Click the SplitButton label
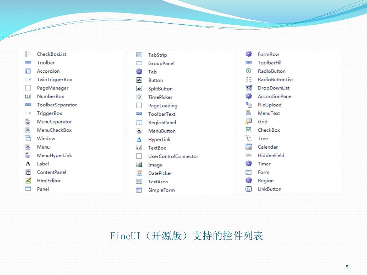 click(x=160, y=89)
